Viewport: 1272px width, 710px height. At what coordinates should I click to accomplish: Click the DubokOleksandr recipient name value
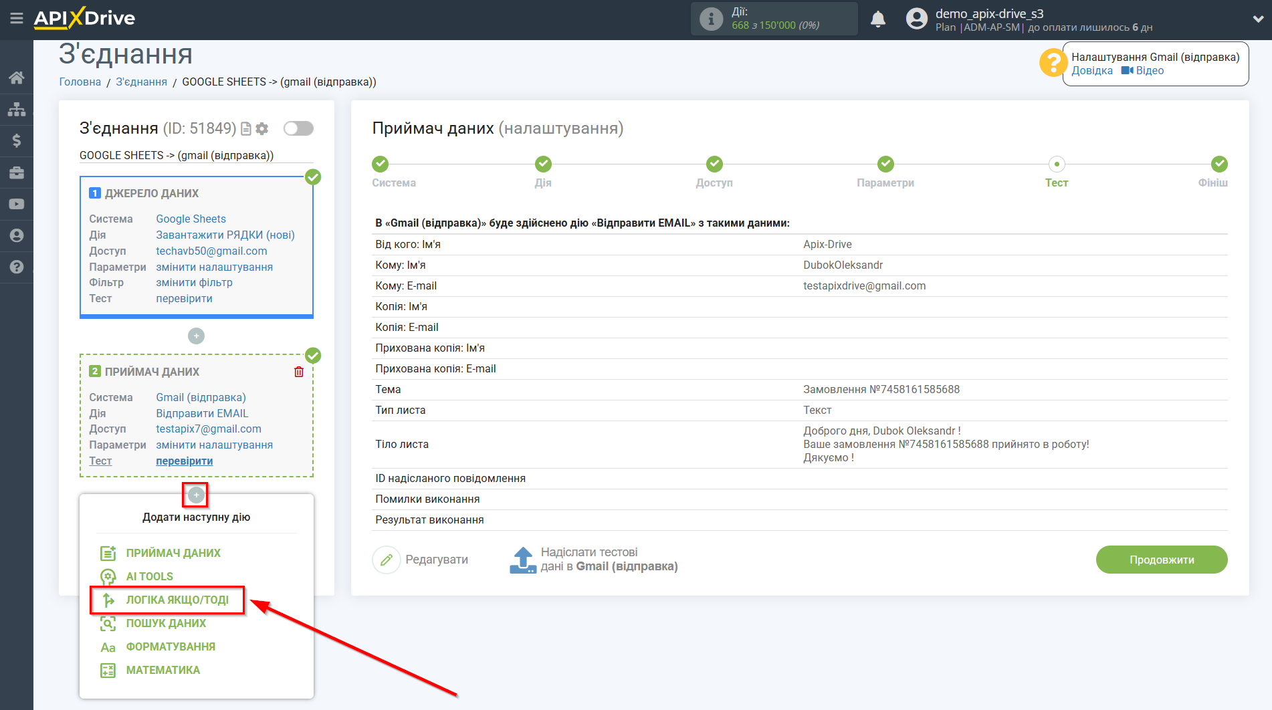(843, 265)
